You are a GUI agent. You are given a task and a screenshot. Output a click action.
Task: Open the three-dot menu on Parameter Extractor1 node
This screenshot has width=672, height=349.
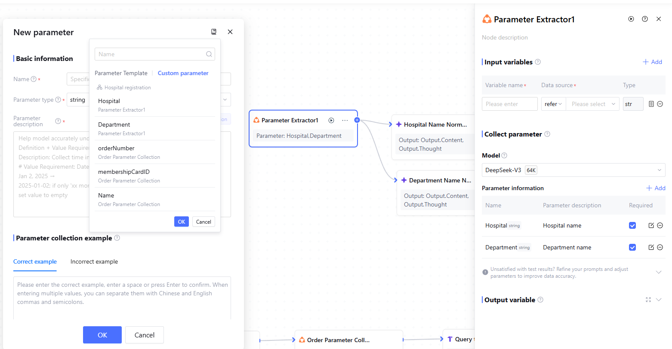(345, 120)
